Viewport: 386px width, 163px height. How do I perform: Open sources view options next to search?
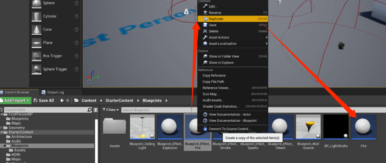click(96, 110)
